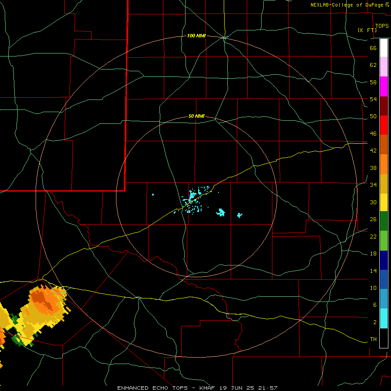This screenshot has height=391, width=391.
Task: Click the legend value '10'
Action: [x=373, y=288]
